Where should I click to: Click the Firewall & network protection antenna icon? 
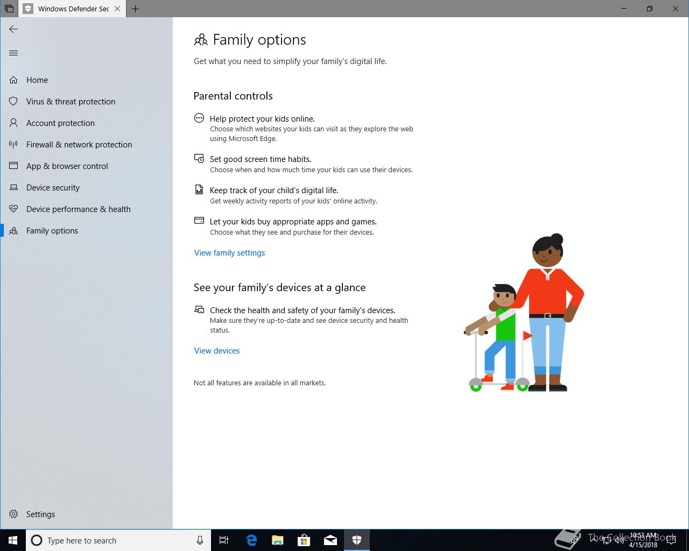coord(13,144)
